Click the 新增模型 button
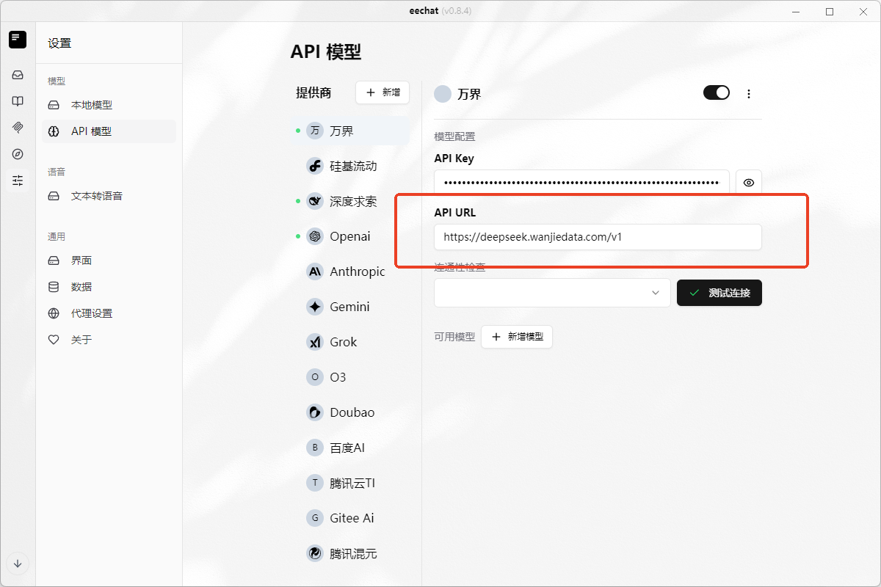881x587 pixels. tap(517, 337)
